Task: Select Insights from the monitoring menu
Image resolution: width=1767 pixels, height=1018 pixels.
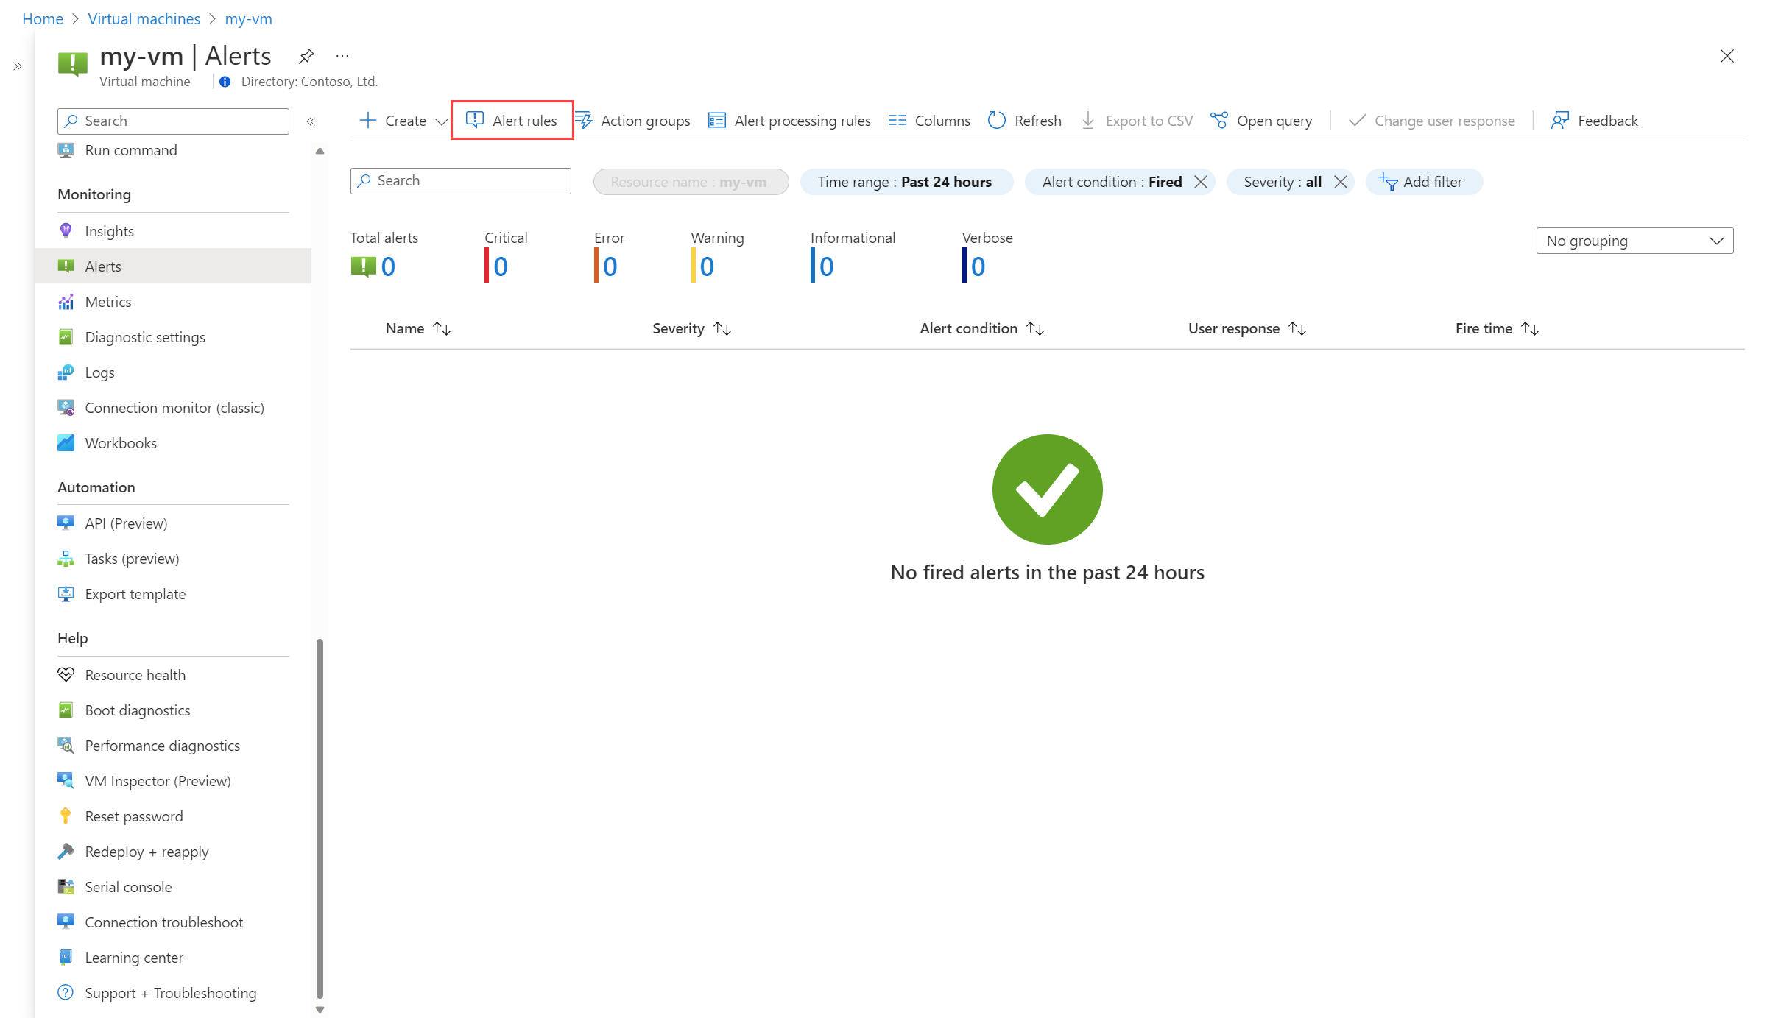Action: coord(109,230)
